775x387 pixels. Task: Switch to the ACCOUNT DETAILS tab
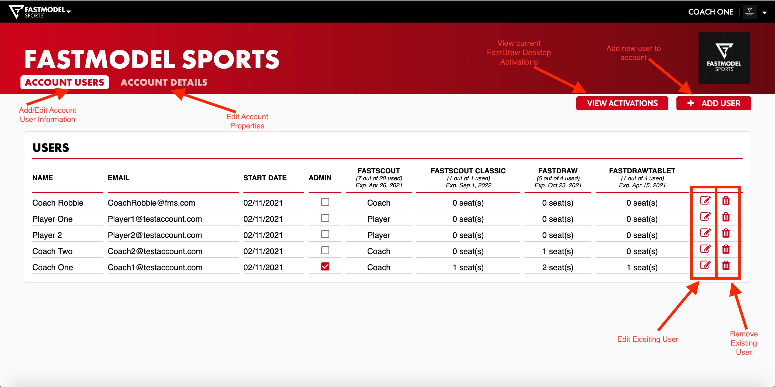(164, 82)
